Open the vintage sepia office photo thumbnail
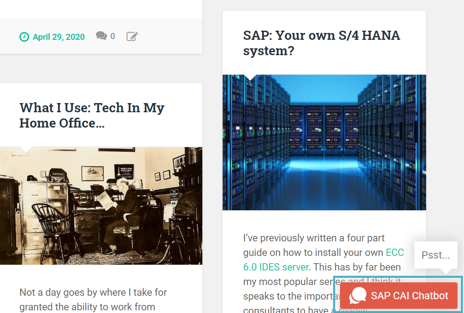Viewport: 464px width, 313px height. 101,206
